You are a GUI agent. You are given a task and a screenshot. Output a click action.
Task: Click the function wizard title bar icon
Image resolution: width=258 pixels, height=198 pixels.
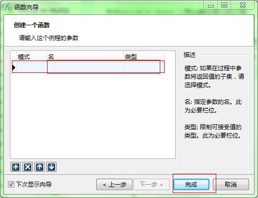click(8, 7)
